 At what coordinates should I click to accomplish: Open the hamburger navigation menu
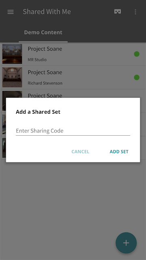pos(11,12)
